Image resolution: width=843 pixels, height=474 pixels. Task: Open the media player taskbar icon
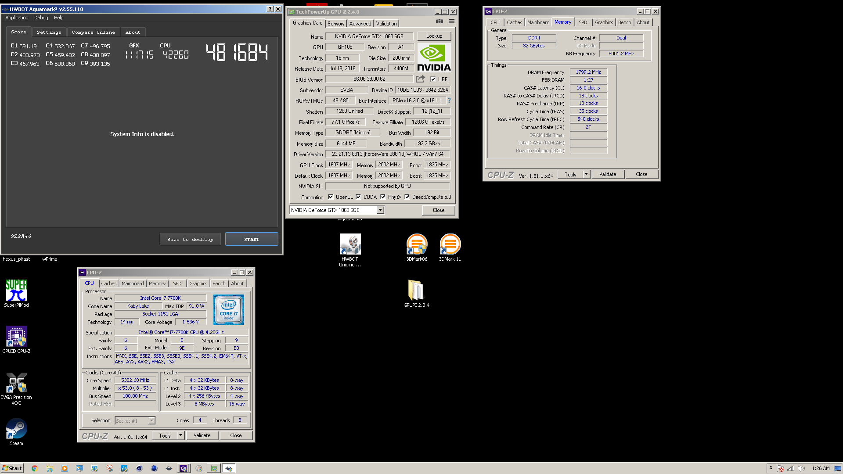65,468
